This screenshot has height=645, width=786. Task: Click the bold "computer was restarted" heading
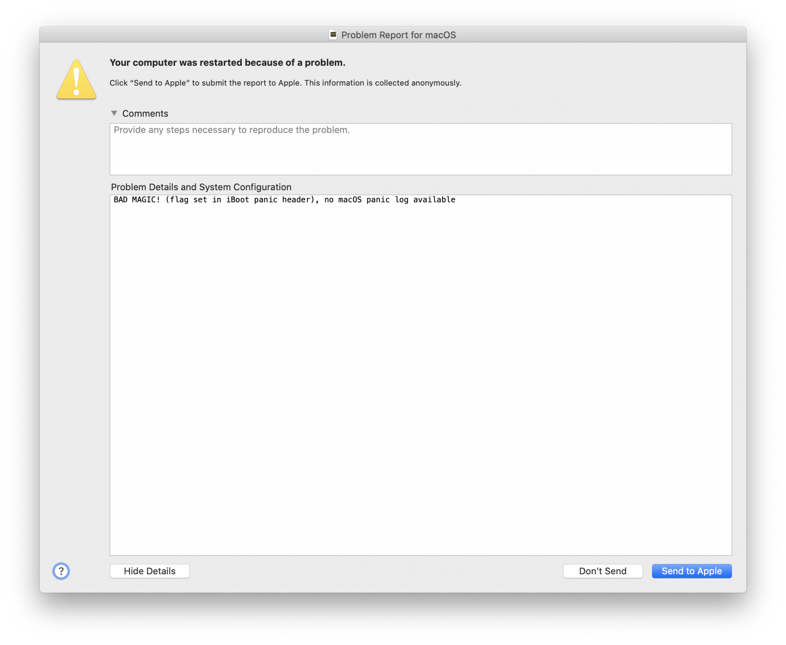pyautogui.click(x=227, y=62)
